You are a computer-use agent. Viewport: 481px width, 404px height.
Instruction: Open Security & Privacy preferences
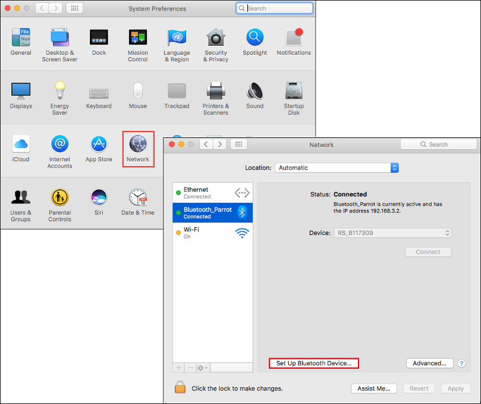pyautogui.click(x=216, y=38)
